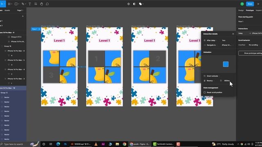Viewport: 262px width, 147px height.
Task: Click the Create component icon
Action: (129, 4)
